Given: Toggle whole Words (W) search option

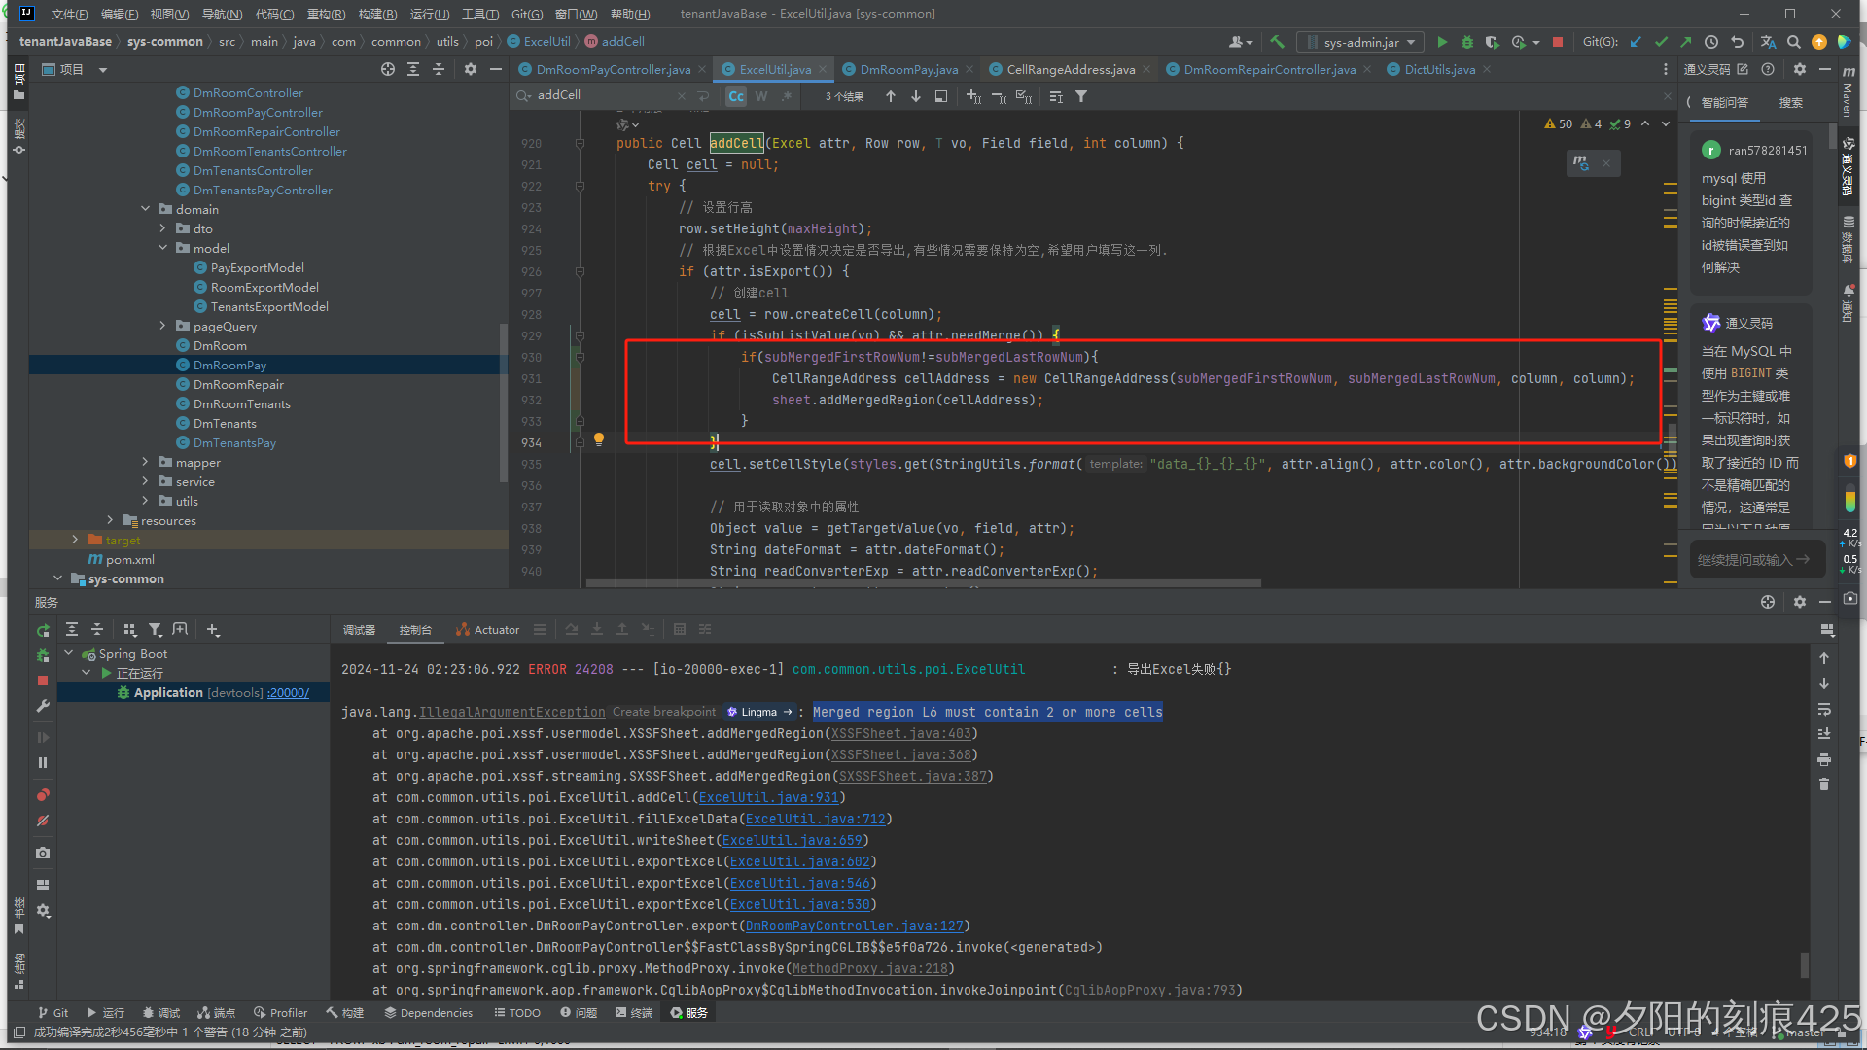Looking at the screenshot, I should tap(761, 96).
